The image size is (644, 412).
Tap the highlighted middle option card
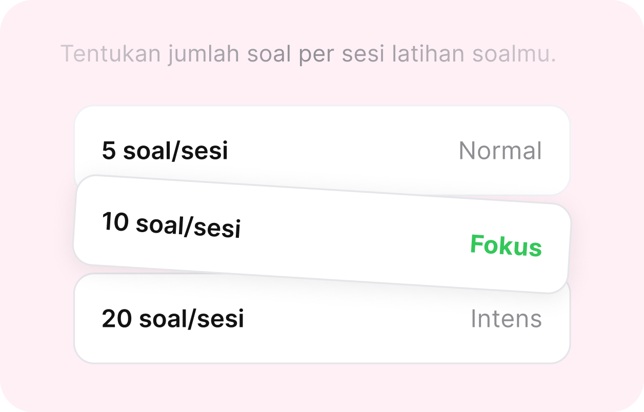coord(321,235)
